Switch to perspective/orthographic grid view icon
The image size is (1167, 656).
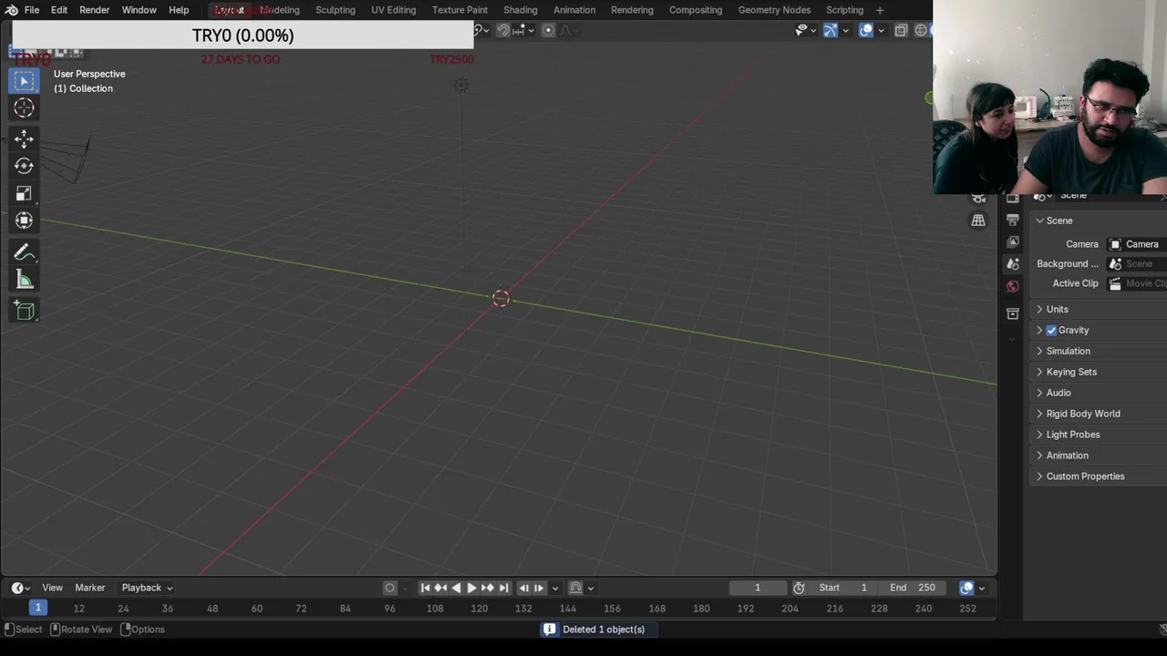click(978, 220)
